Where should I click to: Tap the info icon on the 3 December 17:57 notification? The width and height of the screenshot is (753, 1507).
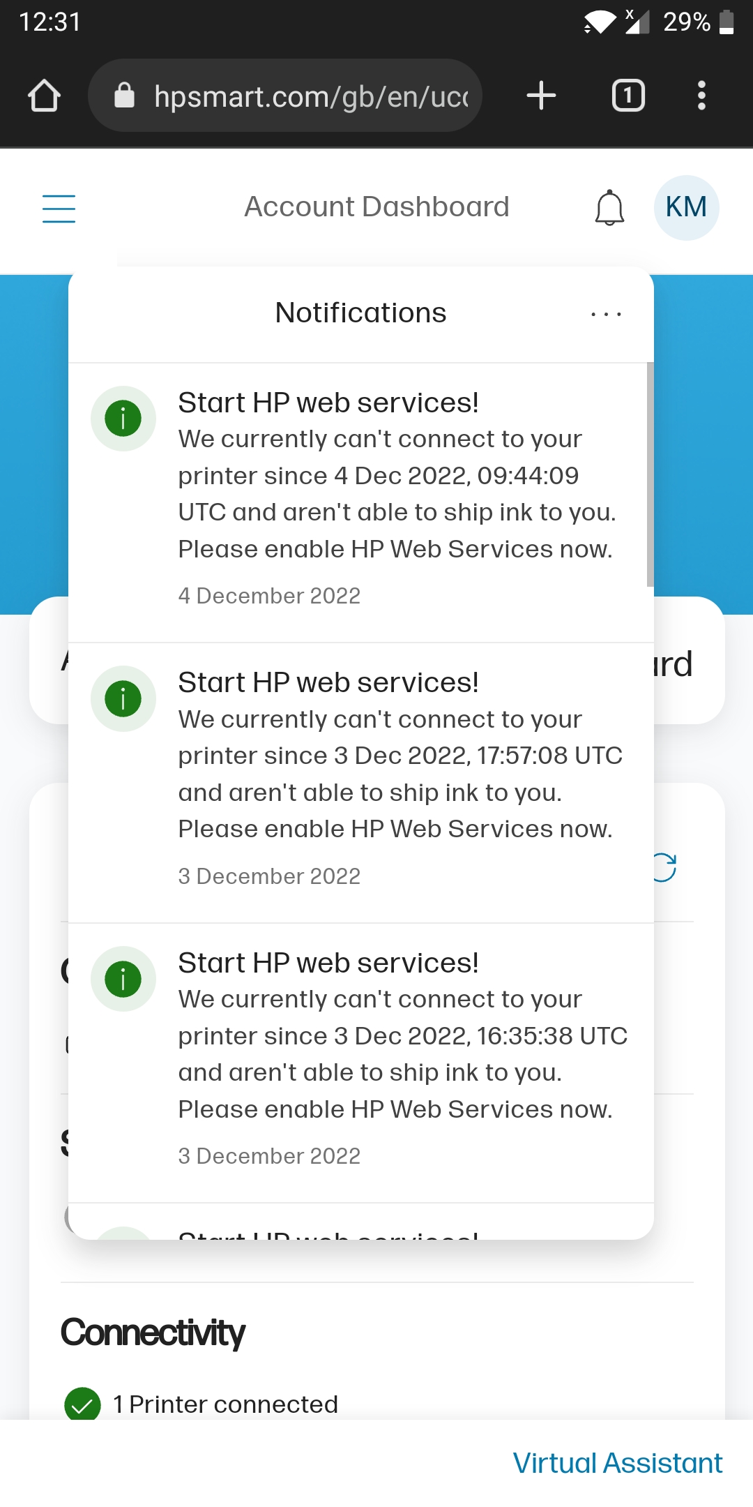(123, 698)
